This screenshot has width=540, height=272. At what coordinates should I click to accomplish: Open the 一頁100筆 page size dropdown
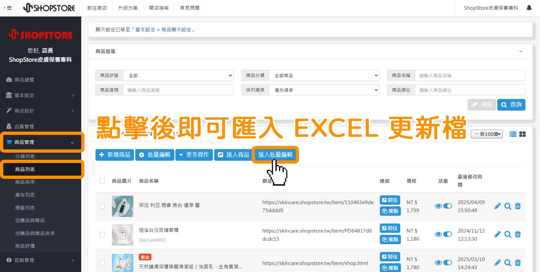[487, 134]
